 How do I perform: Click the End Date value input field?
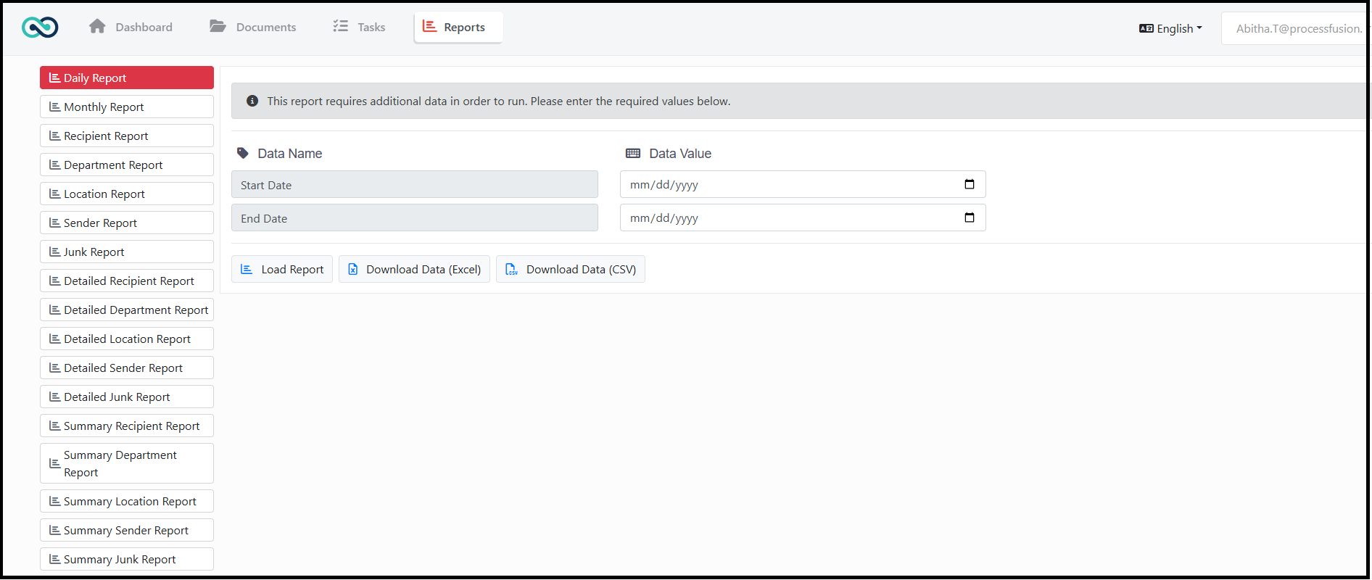803,217
